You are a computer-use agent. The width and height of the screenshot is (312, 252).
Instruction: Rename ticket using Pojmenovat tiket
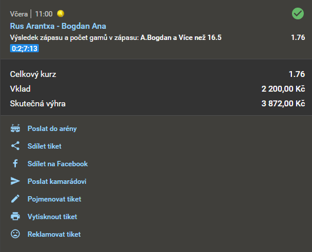click(54, 199)
